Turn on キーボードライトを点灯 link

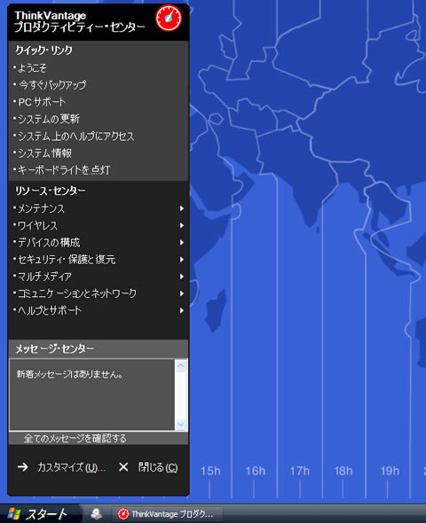62,170
